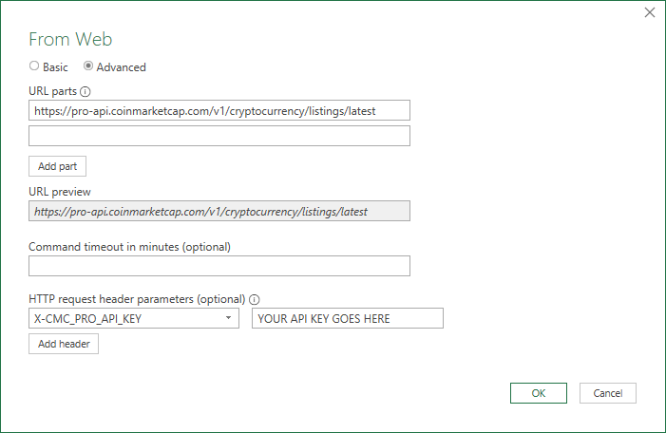Confirm the dialog with OK
Screen dimensions: 666x433
[538, 393]
